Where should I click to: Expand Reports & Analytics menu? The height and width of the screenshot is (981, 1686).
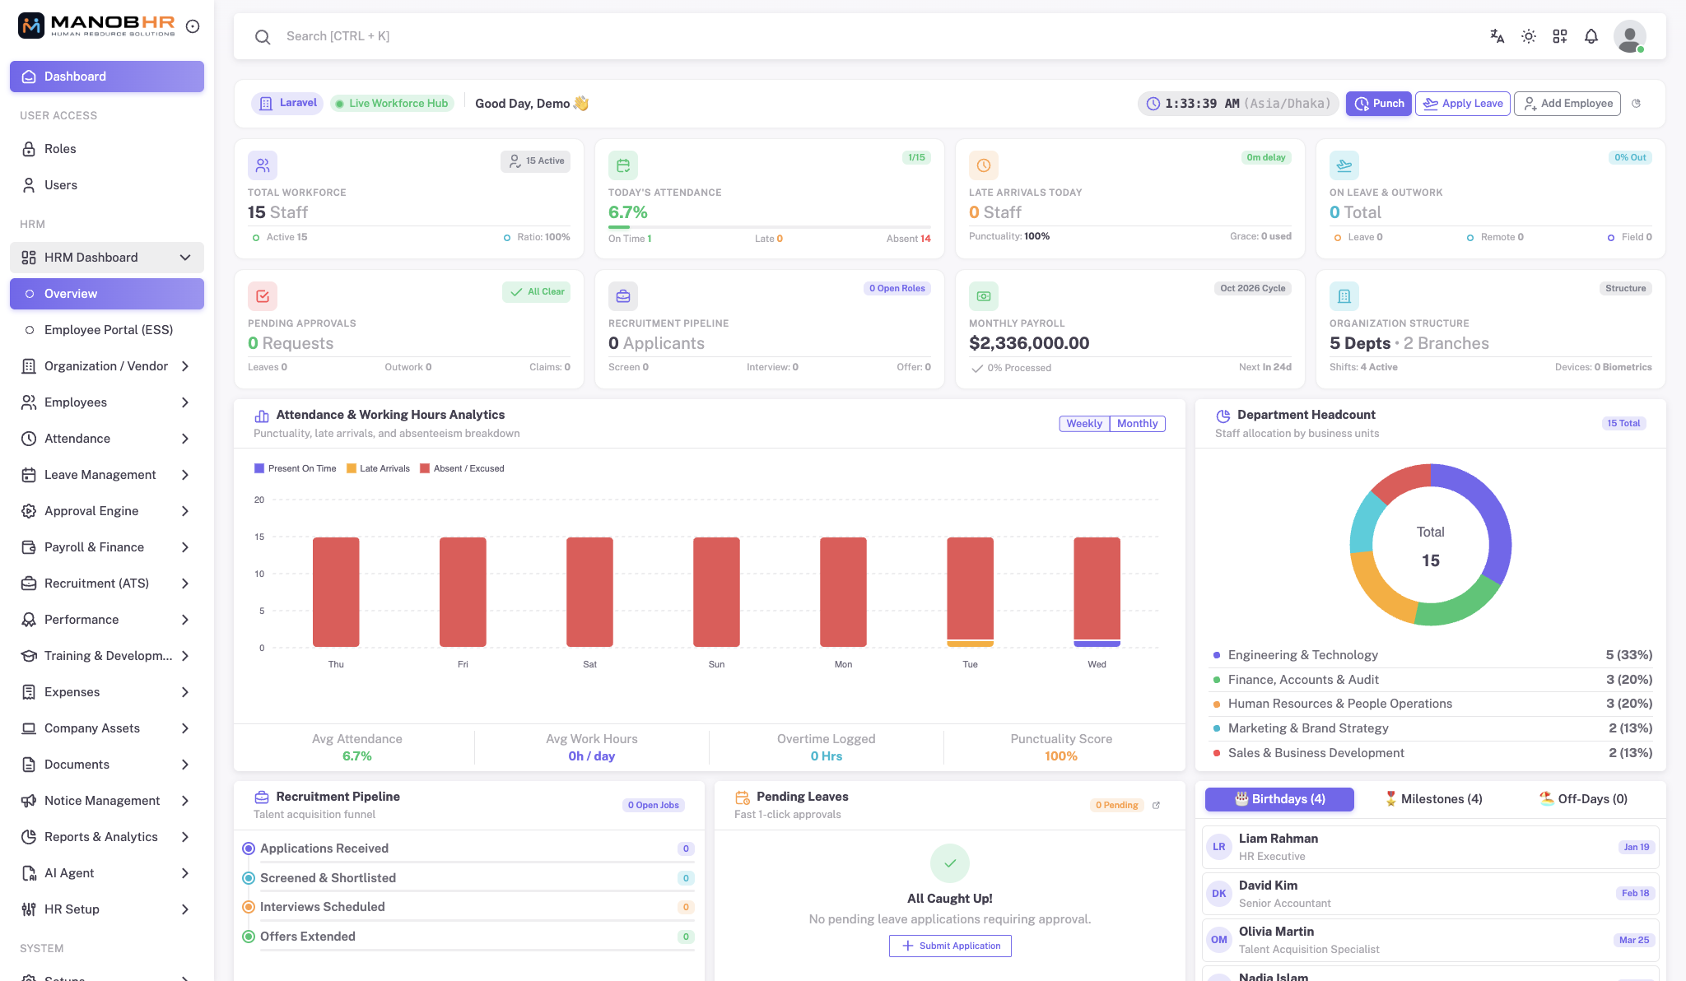point(107,837)
